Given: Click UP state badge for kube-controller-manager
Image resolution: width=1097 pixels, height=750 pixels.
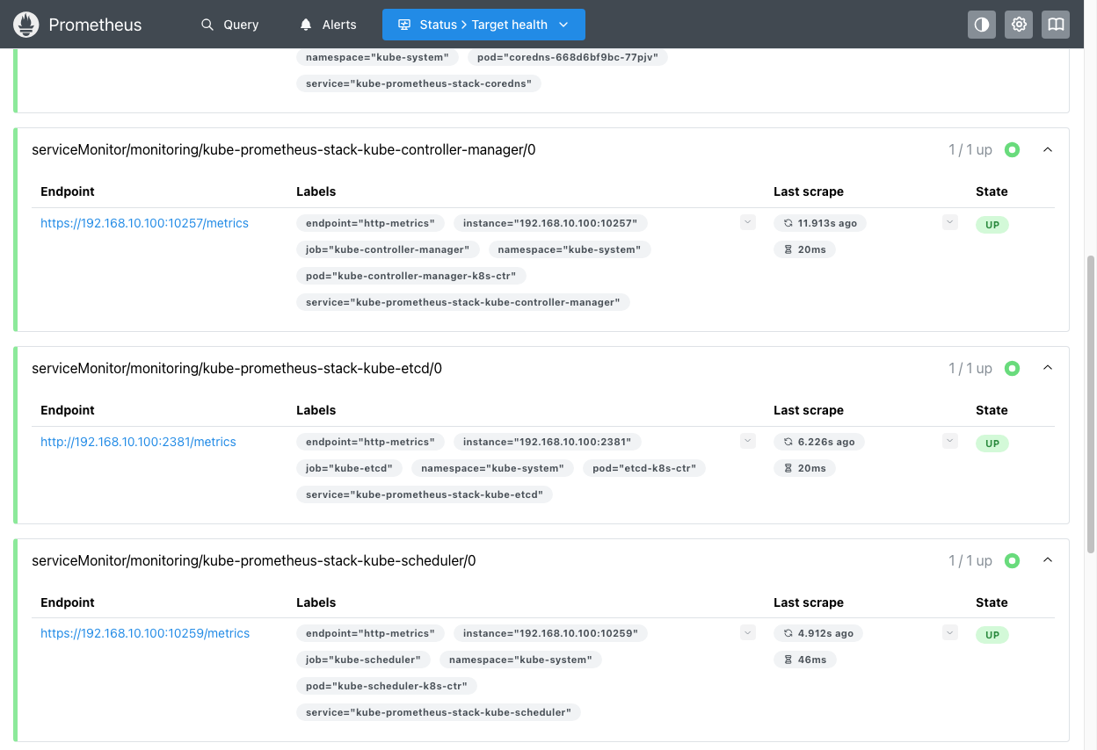Looking at the screenshot, I should click(992, 225).
